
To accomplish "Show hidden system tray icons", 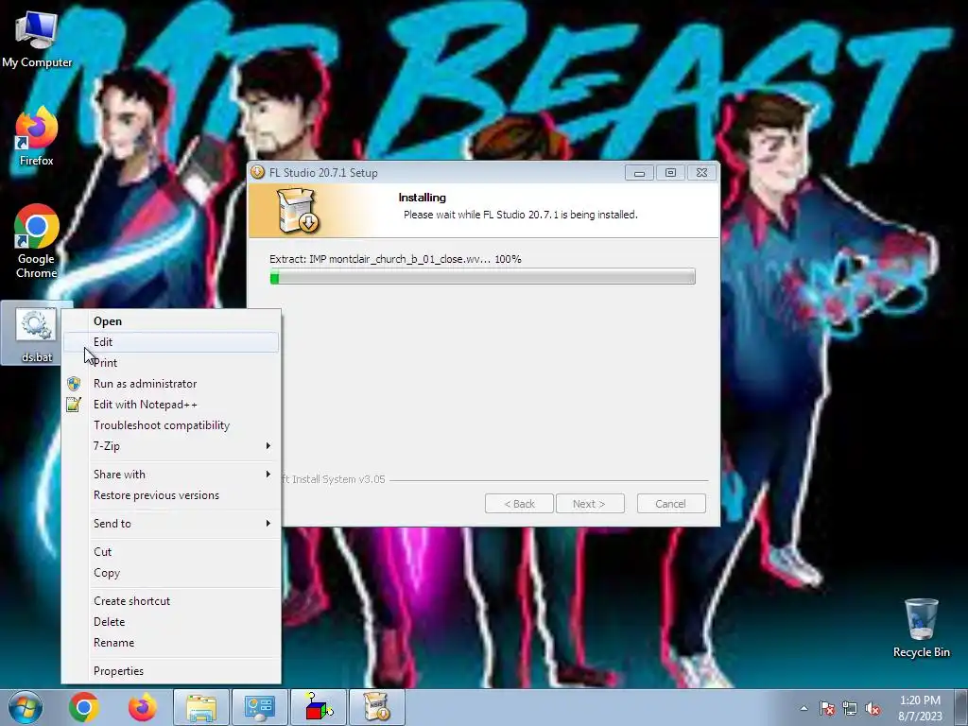I will point(804,708).
